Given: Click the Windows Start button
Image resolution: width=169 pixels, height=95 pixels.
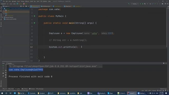Looking at the screenshot, I should tap(2, 93).
